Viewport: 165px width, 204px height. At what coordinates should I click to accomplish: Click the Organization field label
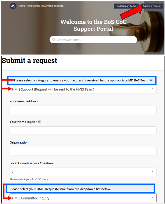pos(19,142)
